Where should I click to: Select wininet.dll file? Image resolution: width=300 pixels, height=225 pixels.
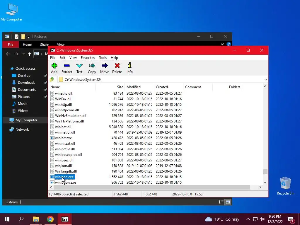click(x=63, y=127)
